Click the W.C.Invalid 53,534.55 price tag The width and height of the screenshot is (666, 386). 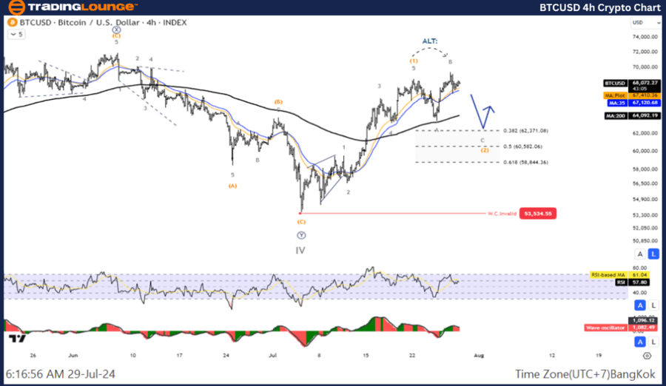(538, 214)
